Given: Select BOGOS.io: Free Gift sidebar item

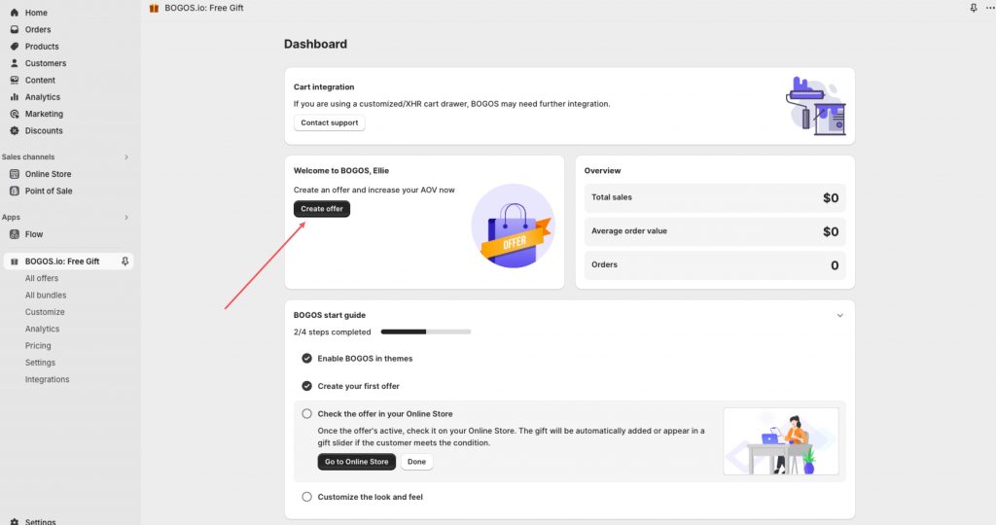Looking at the screenshot, I should tap(69, 262).
